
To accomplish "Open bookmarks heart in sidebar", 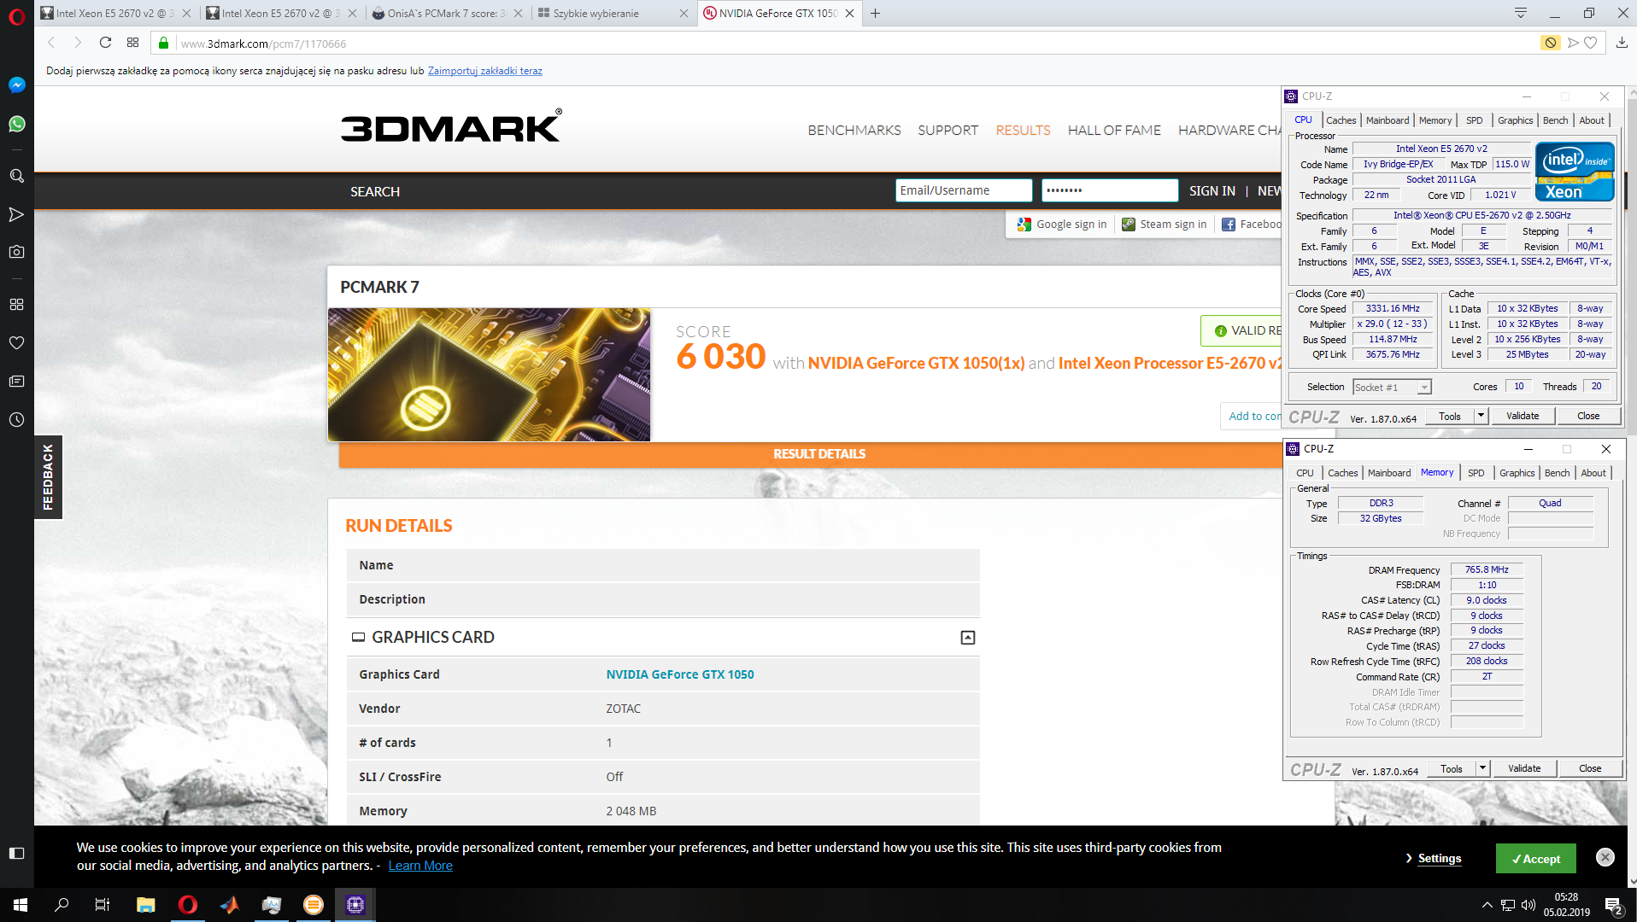I will 16,343.
